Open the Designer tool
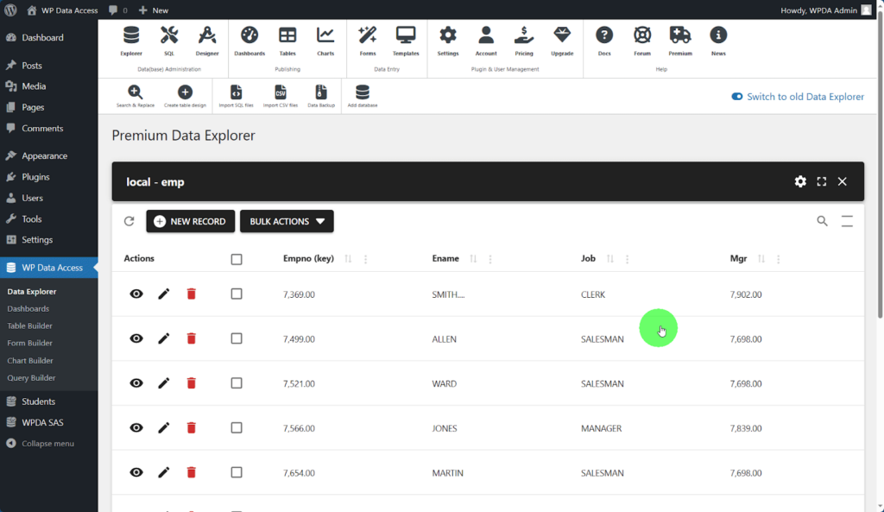This screenshot has width=884, height=512. 207,35
